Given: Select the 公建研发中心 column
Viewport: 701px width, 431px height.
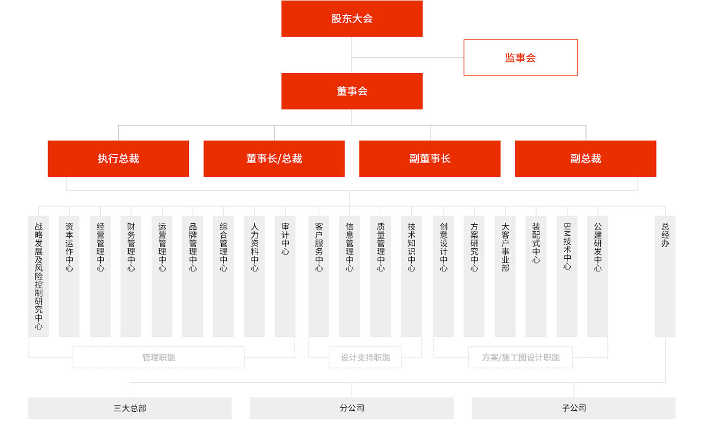Looking at the screenshot, I should pyautogui.click(x=598, y=276).
